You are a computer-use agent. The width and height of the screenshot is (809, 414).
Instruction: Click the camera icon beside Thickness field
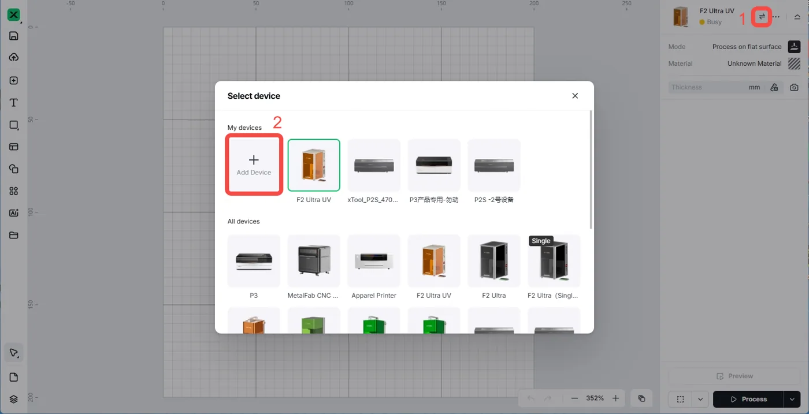(x=795, y=87)
